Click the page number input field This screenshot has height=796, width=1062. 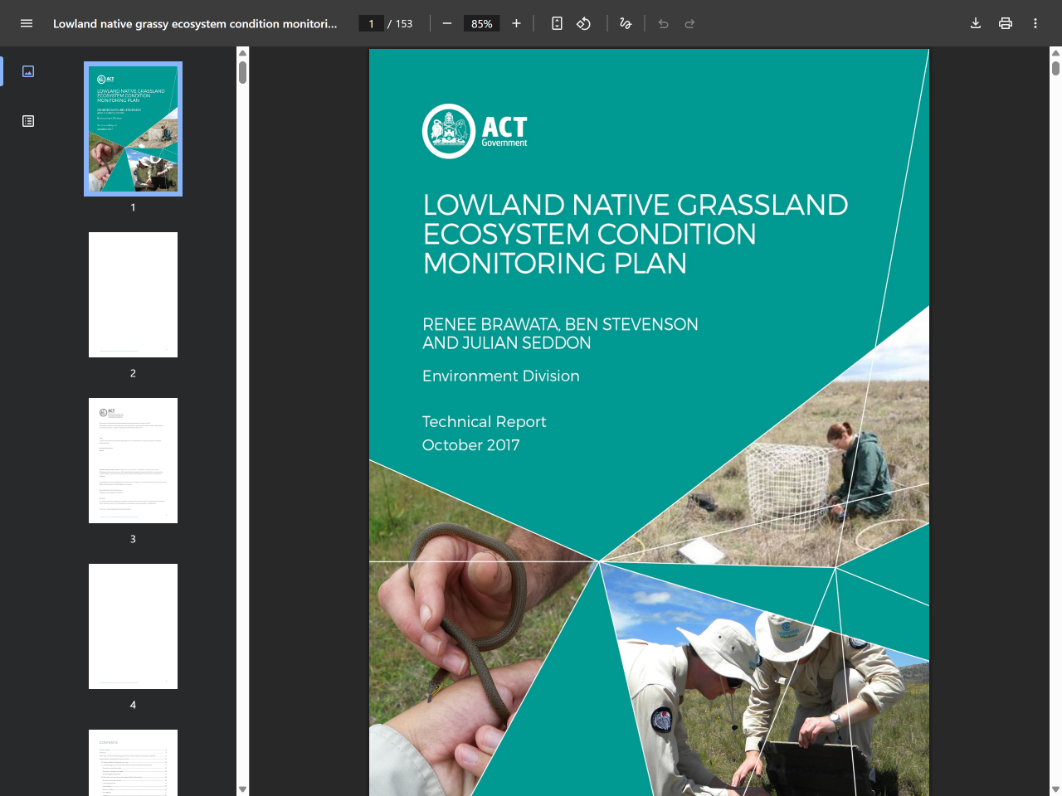371,23
